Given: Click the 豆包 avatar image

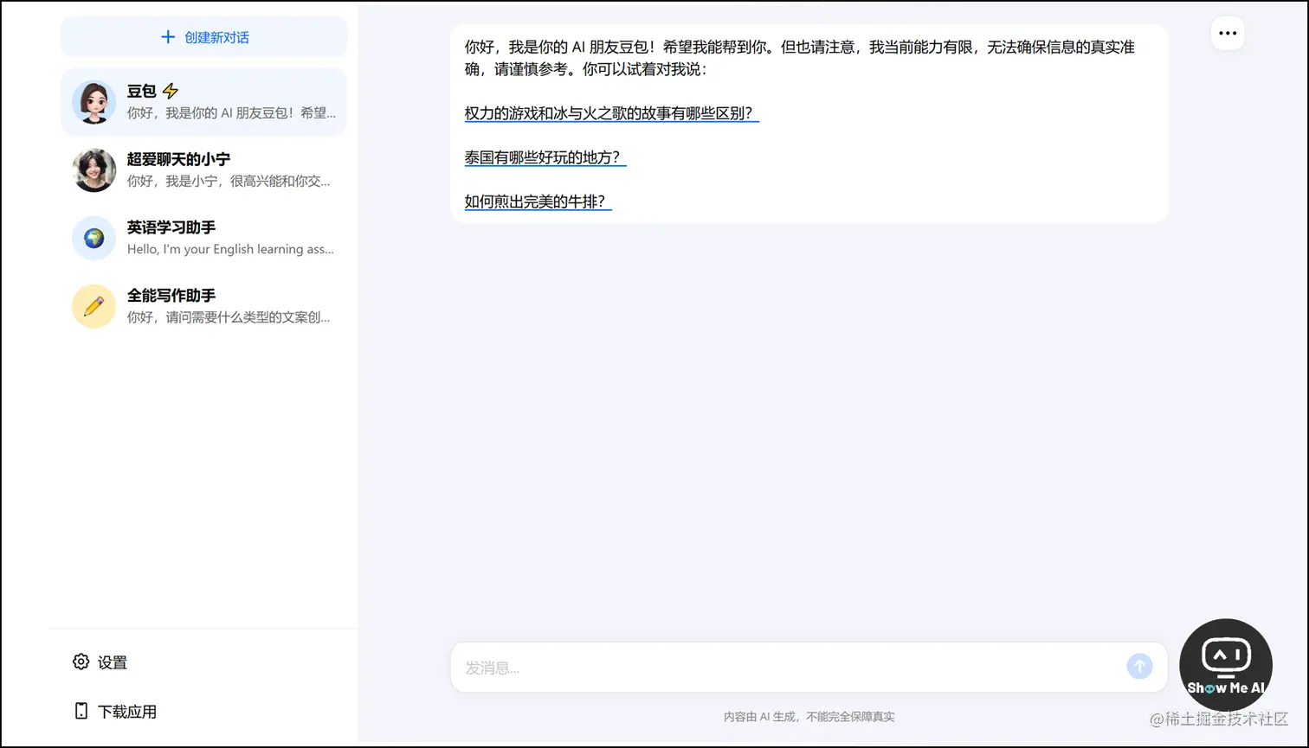Looking at the screenshot, I should point(93,102).
